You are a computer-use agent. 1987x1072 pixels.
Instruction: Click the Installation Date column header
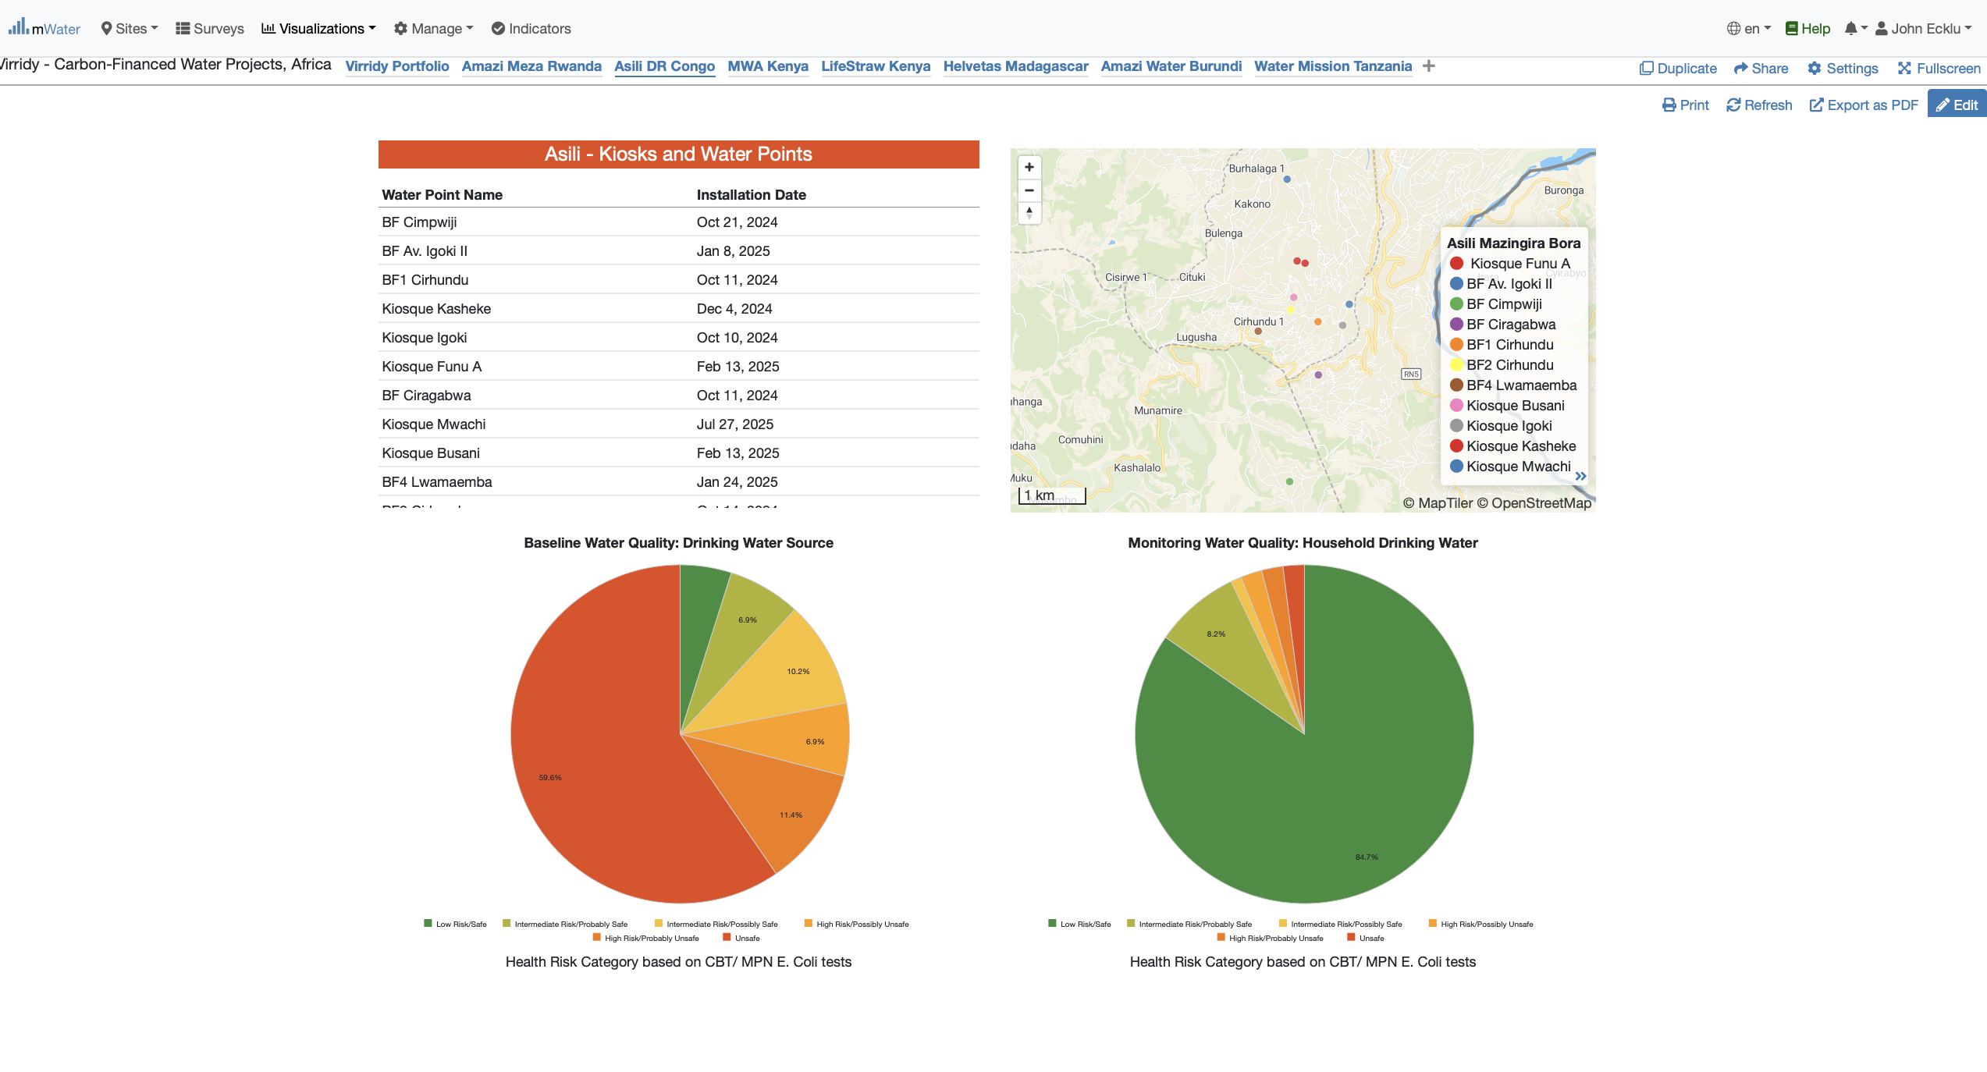751,195
